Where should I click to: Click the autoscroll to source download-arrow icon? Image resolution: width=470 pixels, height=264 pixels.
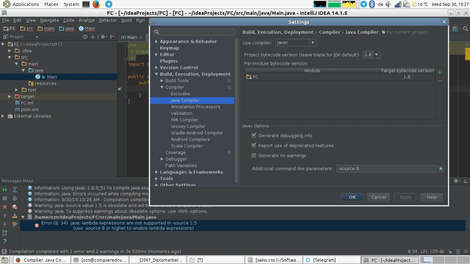click(x=15, y=216)
